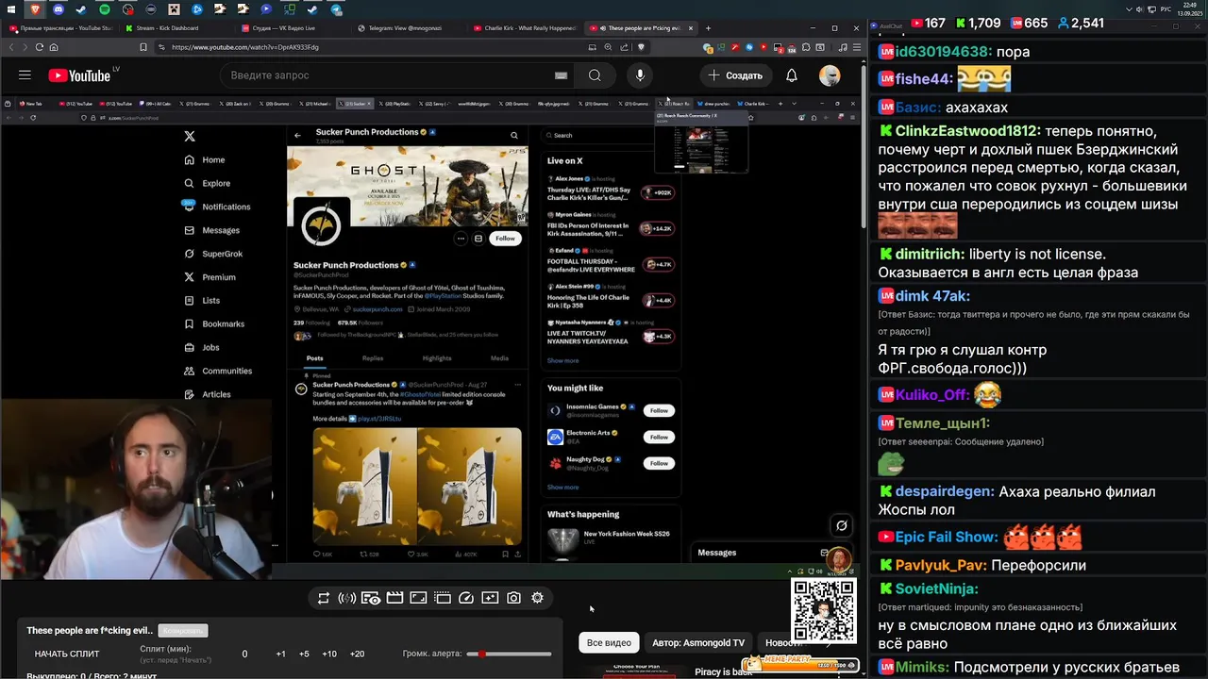
Task: Click the Создать (create) button
Action: [x=735, y=75]
